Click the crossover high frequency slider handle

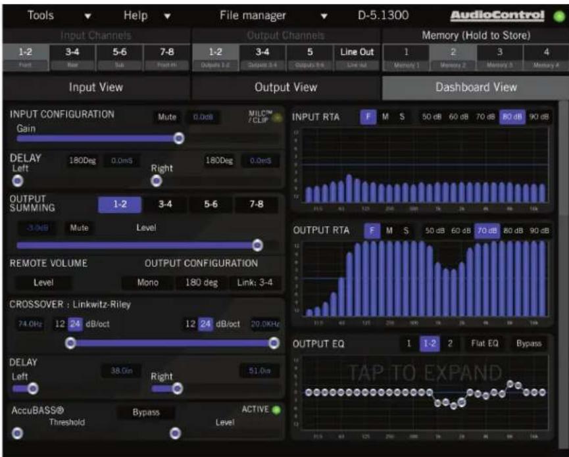[x=274, y=343]
